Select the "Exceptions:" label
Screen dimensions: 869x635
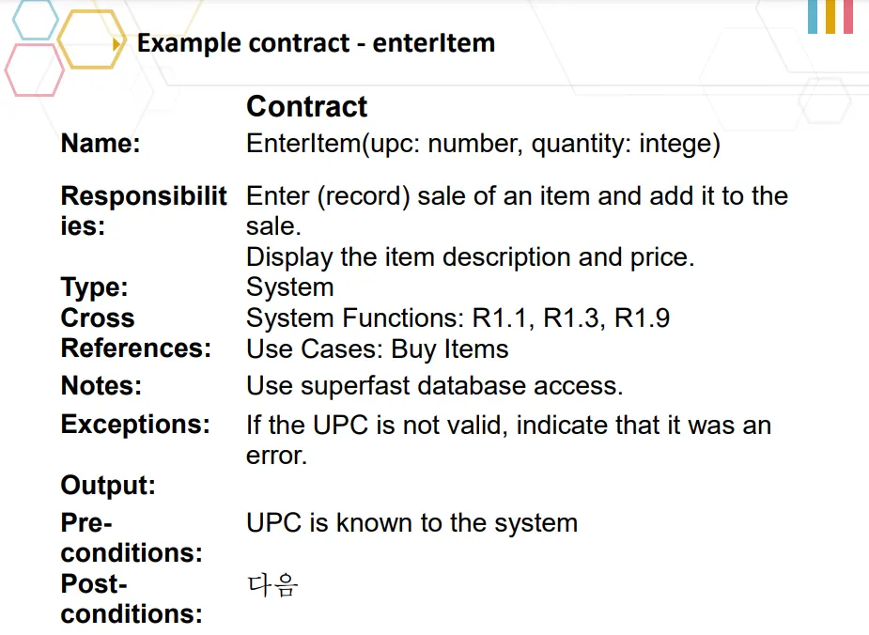tap(135, 424)
